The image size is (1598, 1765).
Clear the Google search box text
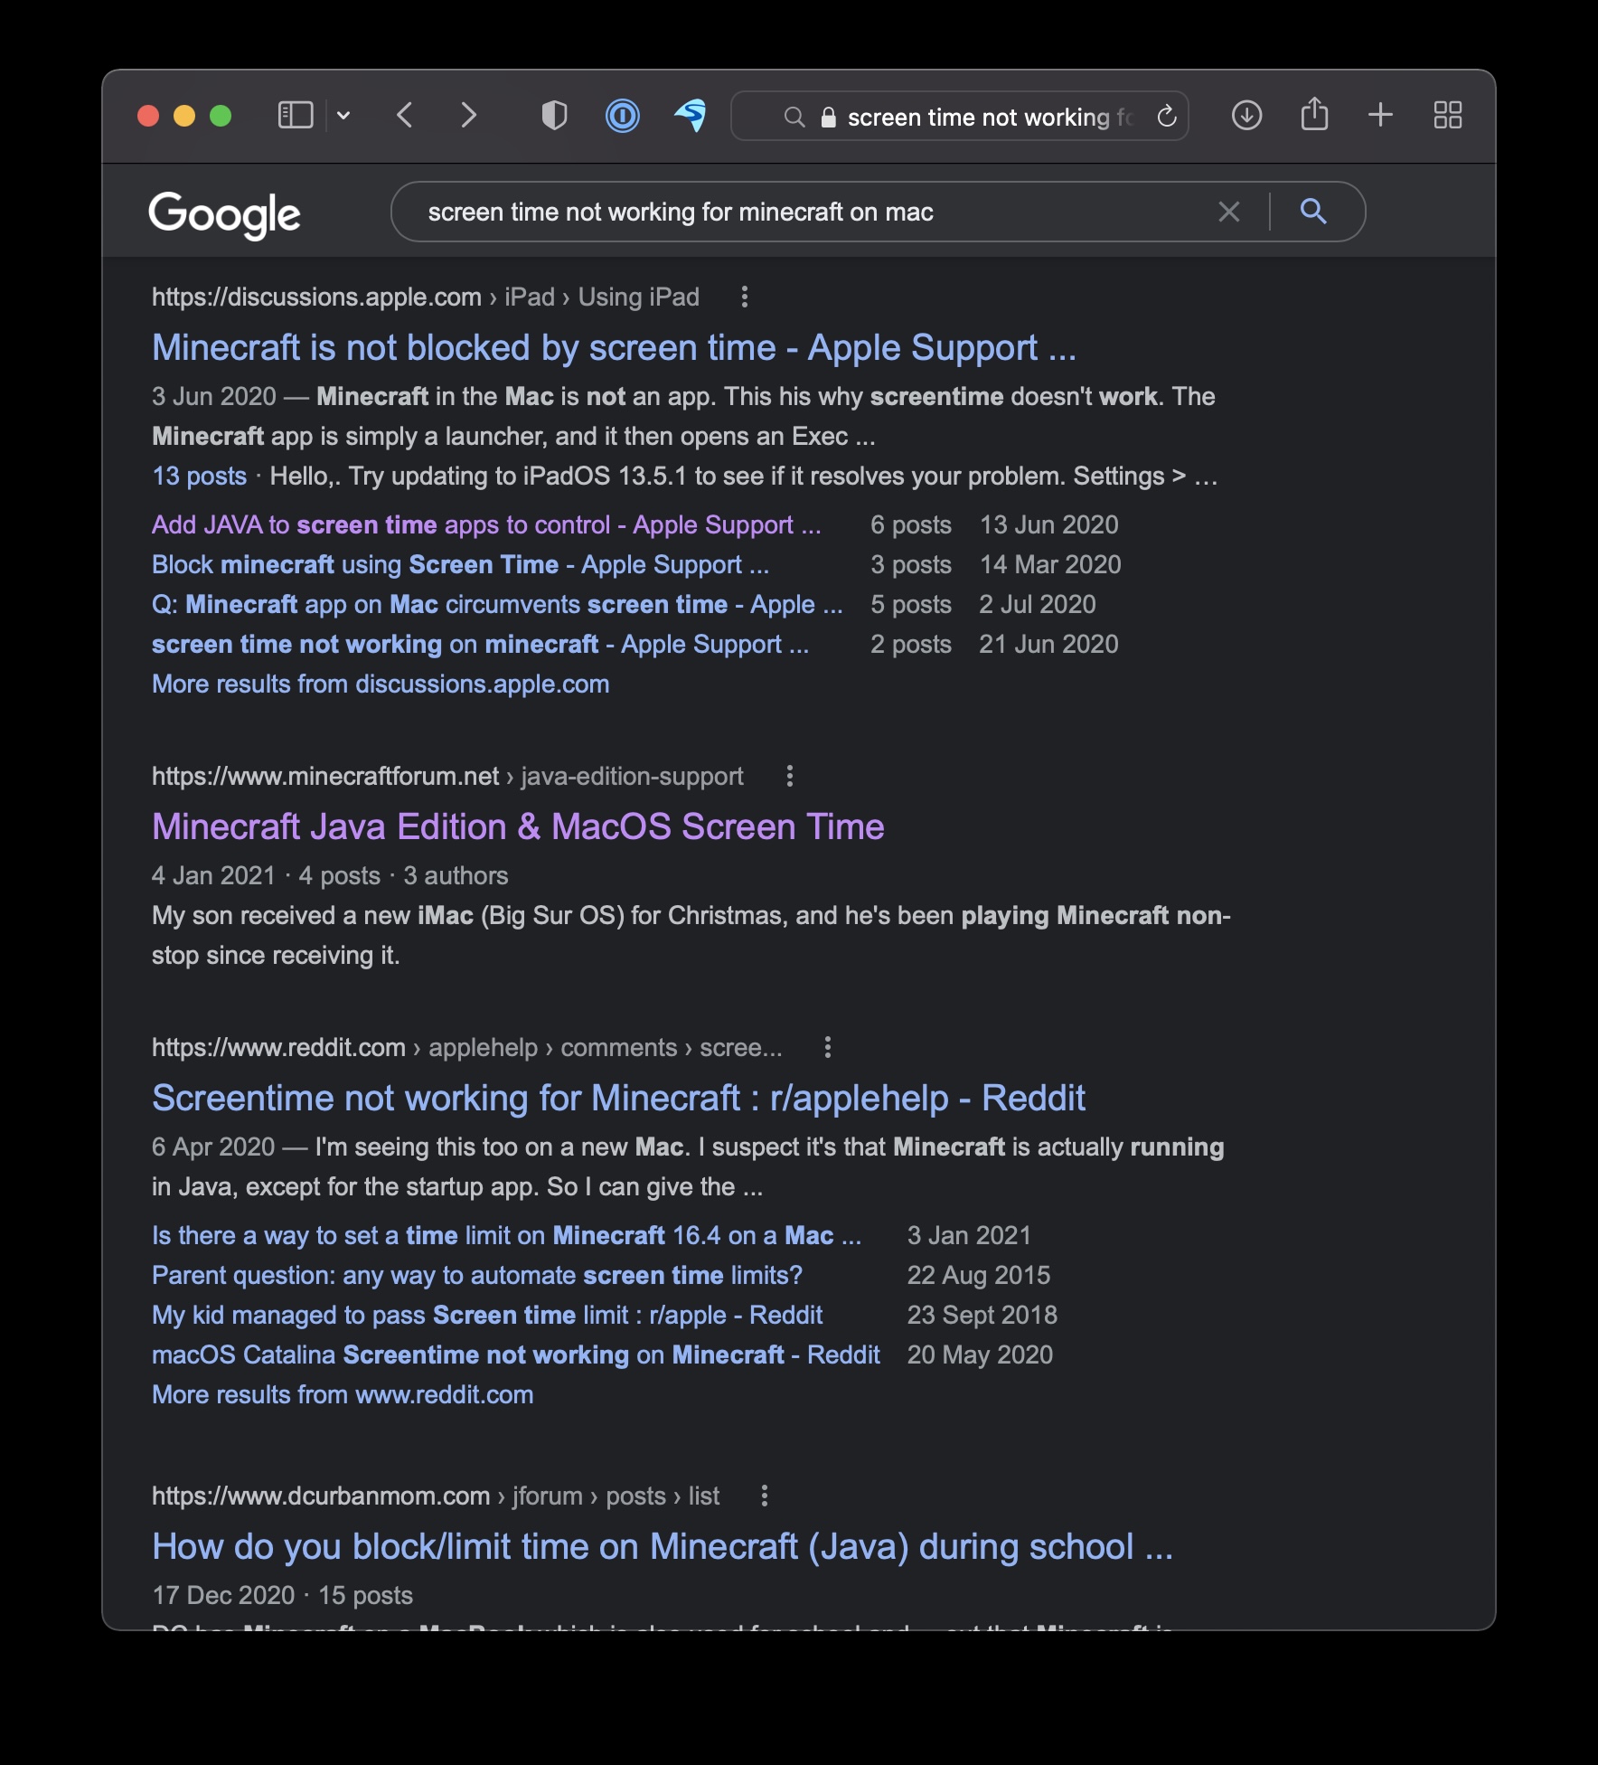tap(1228, 212)
